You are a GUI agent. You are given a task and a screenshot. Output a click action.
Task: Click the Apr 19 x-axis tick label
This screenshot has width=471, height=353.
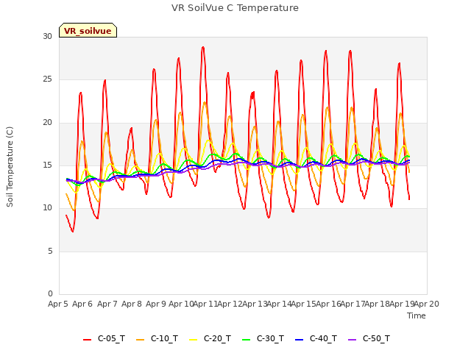tap(402, 304)
